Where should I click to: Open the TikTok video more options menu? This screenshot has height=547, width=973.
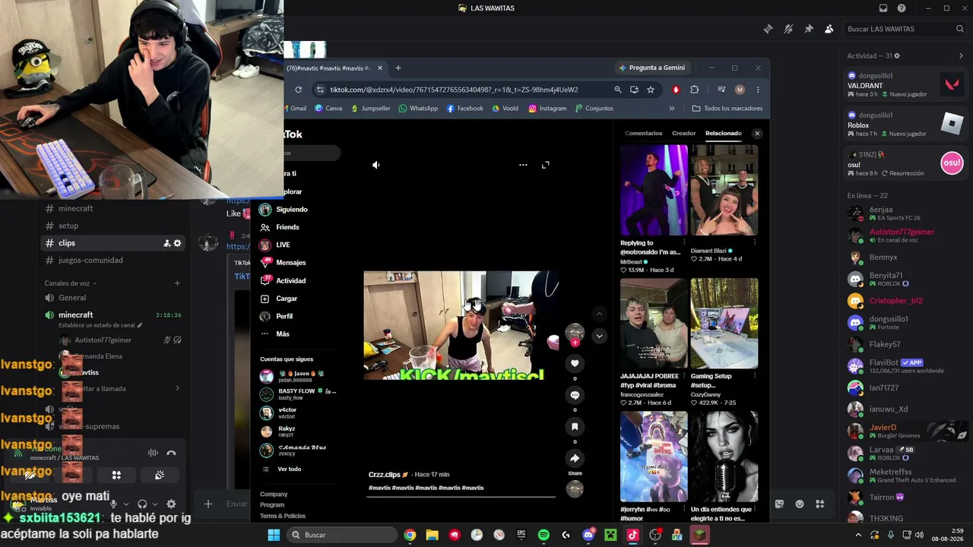tap(523, 165)
